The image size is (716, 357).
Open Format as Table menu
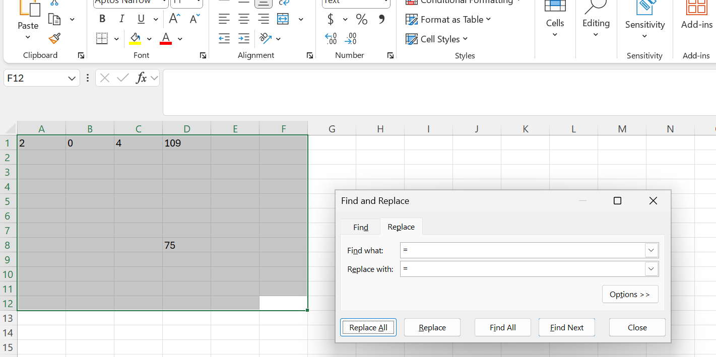448,20
